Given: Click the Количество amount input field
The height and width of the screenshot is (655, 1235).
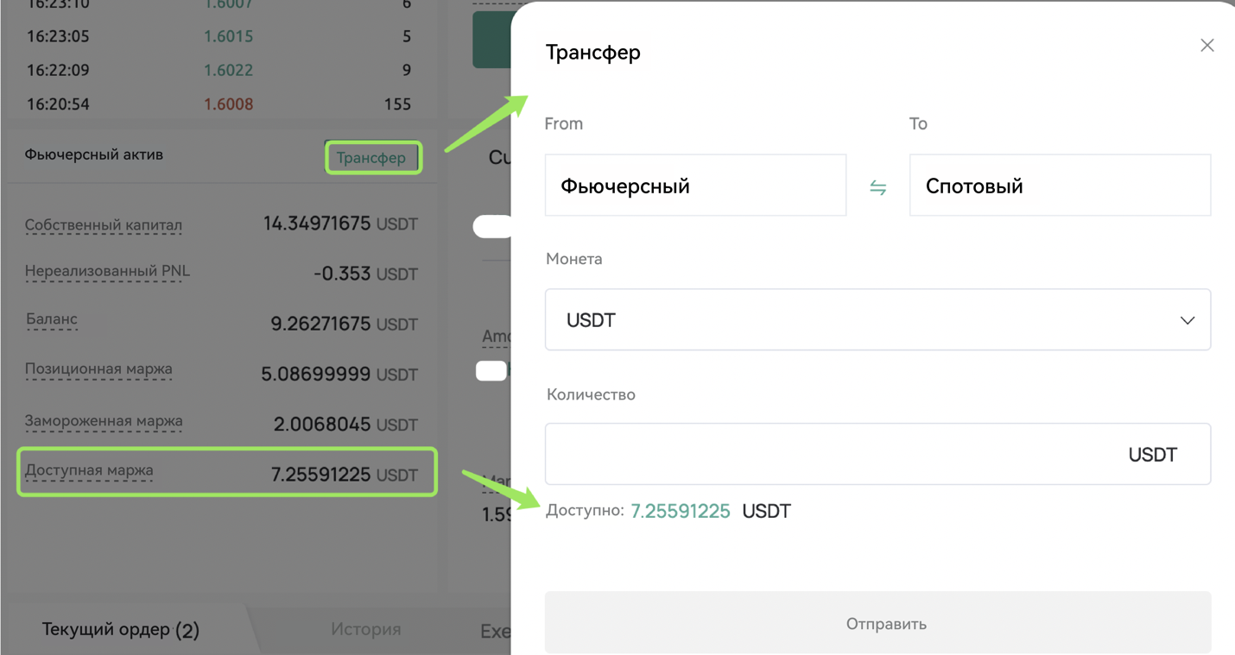Looking at the screenshot, I should coord(877,454).
